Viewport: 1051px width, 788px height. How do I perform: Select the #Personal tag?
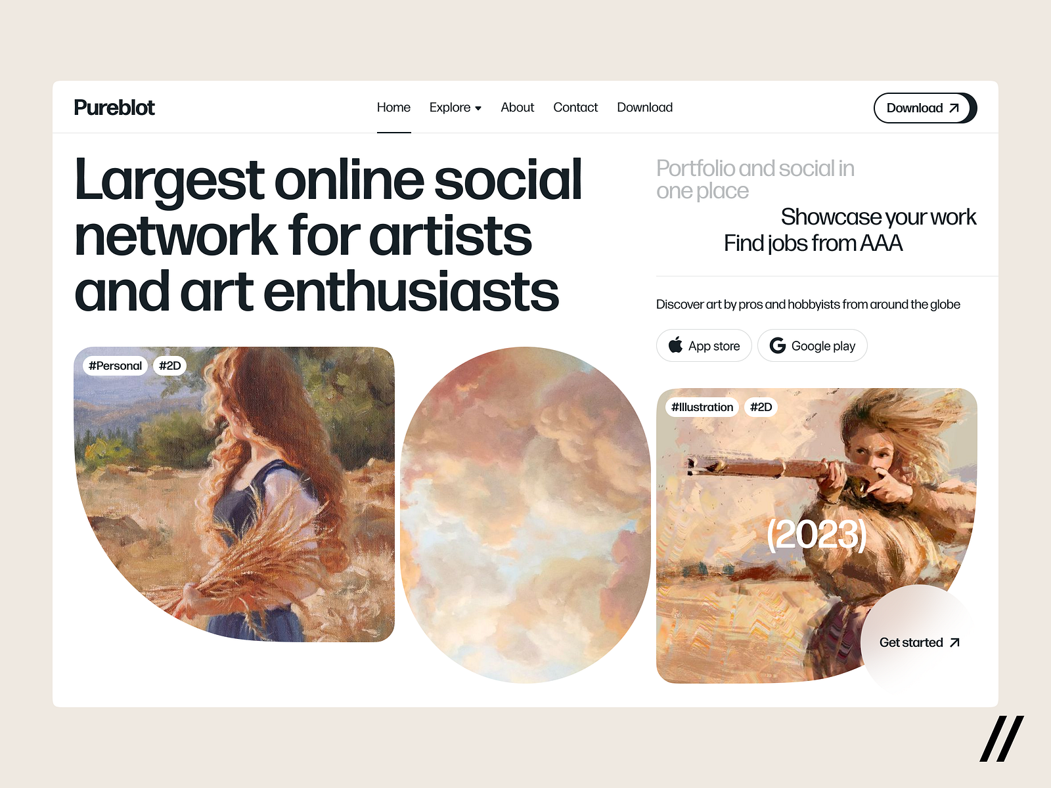click(115, 366)
